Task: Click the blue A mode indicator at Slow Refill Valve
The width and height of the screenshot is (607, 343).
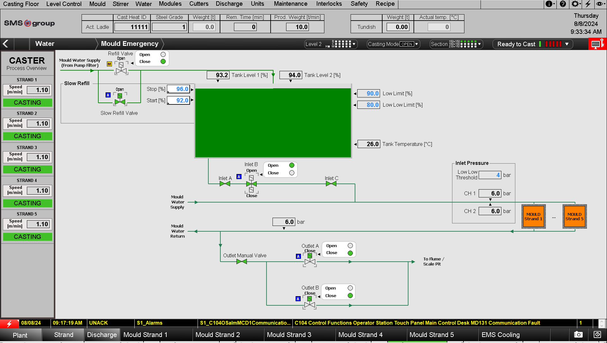Action: click(108, 95)
